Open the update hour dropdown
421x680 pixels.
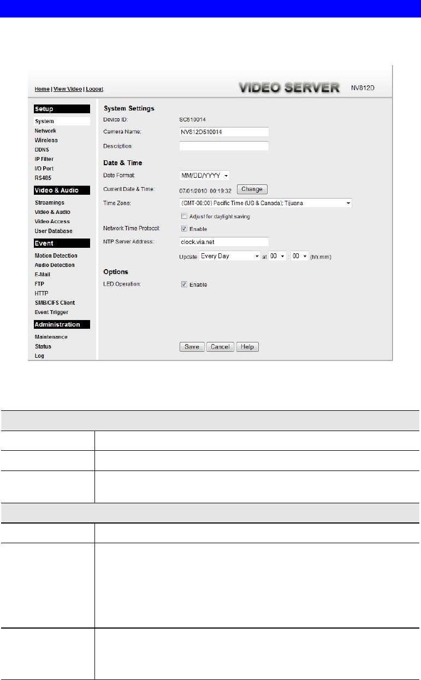click(278, 256)
